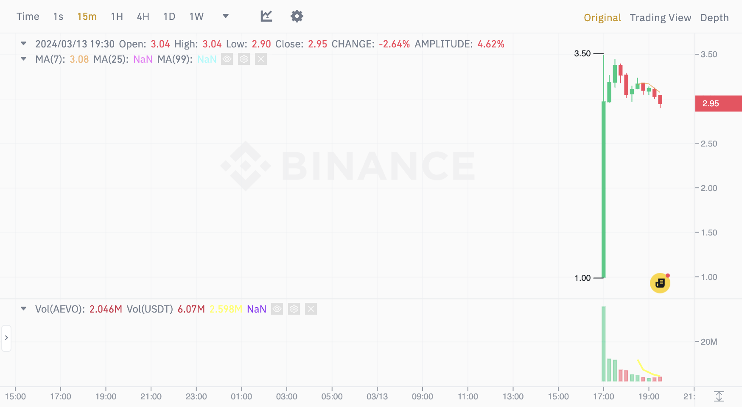Select the 1H interval
742x407 pixels.
click(x=117, y=17)
